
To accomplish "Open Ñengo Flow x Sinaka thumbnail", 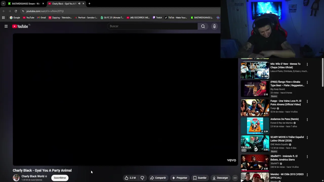I will 255,88.
